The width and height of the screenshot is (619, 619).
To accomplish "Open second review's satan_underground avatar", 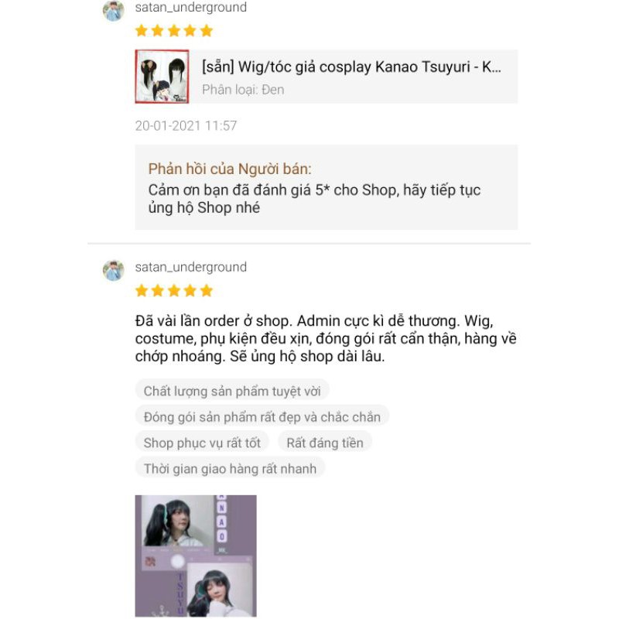I will tap(113, 270).
